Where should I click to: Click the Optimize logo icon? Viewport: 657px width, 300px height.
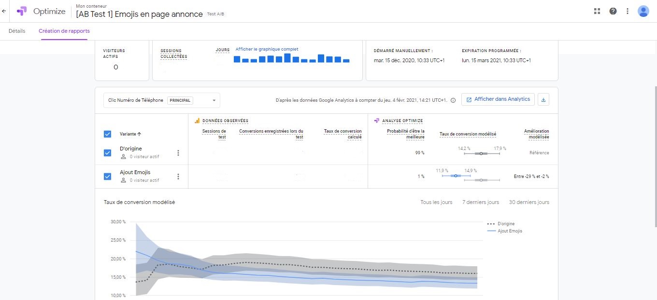point(22,11)
